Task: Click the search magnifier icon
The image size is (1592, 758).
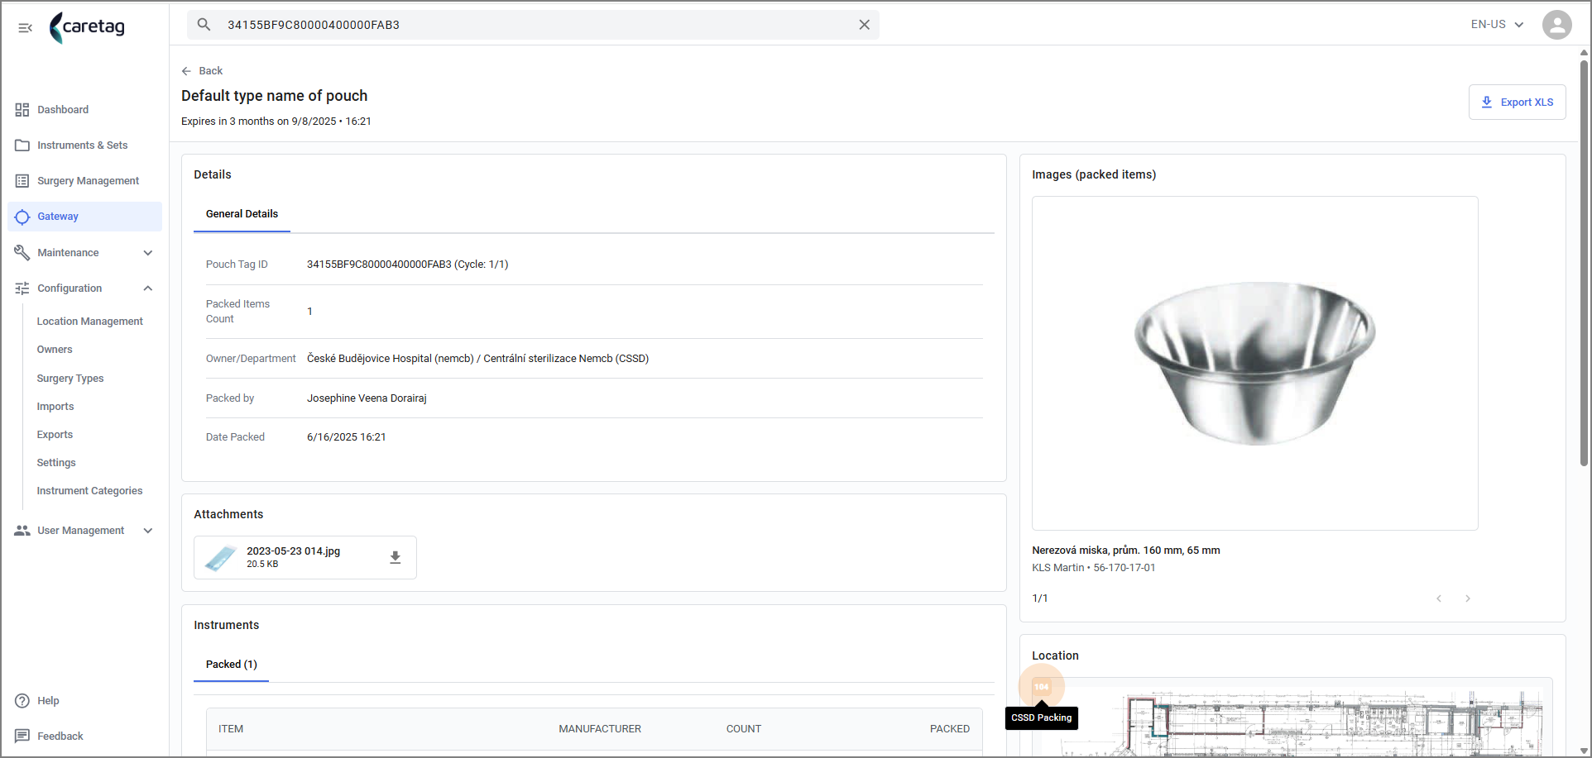Action: (204, 25)
